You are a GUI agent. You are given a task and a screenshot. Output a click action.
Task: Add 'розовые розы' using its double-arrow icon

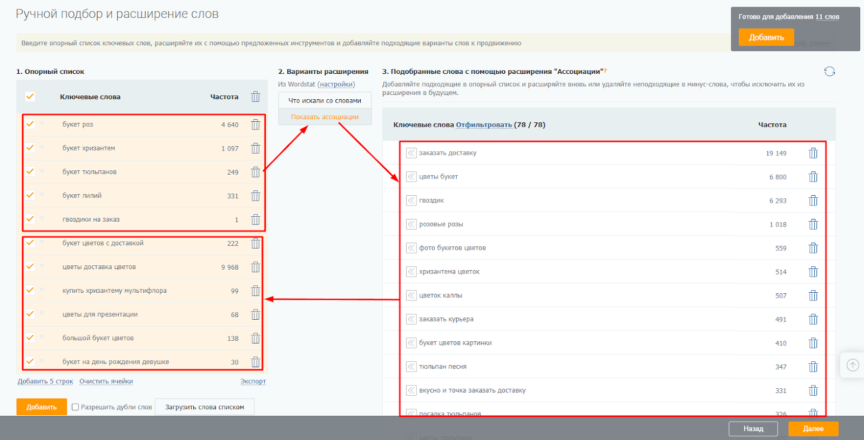pos(411,224)
